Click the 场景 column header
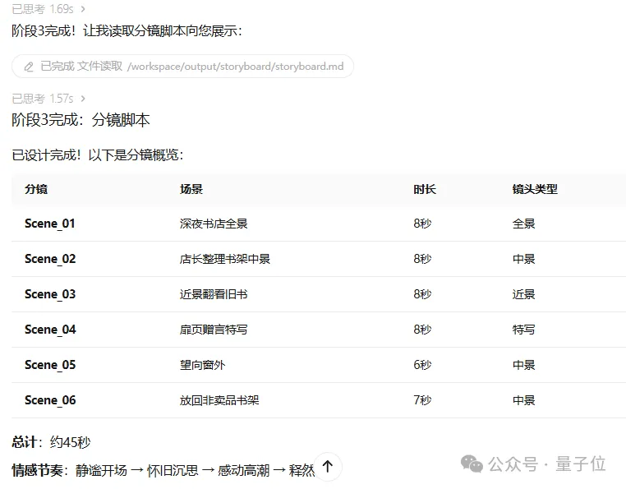Screen dimensions: 626x489 click(x=191, y=189)
